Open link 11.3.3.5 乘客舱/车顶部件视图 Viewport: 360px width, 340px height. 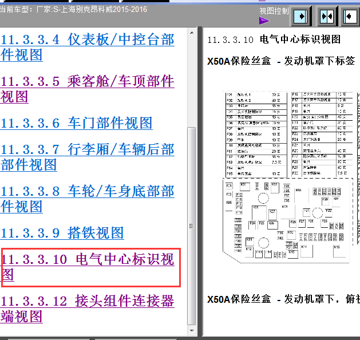tap(87, 89)
